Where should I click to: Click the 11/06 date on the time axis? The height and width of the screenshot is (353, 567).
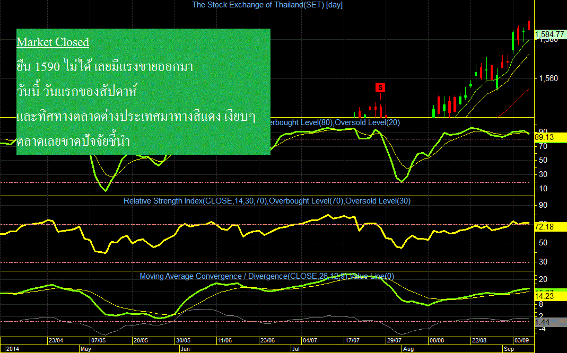click(225, 340)
